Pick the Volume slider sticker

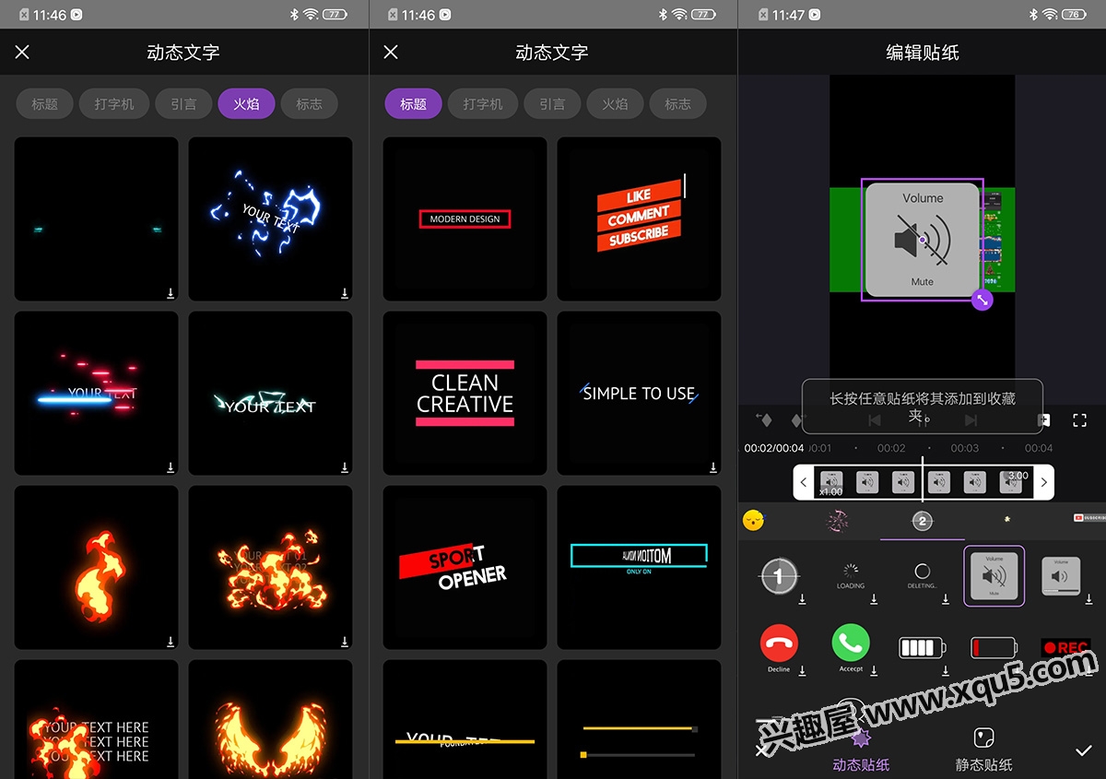coord(1061,576)
